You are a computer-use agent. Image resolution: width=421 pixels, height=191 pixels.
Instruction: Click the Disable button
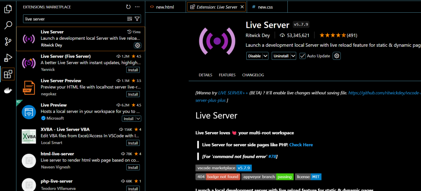click(x=254, y=56)
